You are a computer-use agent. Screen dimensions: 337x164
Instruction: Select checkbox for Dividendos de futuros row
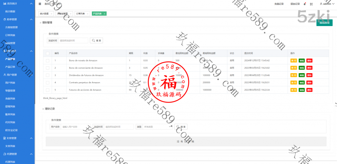48,75
